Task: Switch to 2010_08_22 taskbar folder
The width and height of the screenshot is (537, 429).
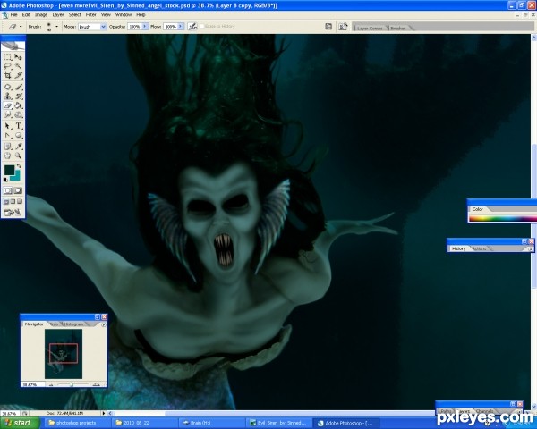Action: click(144, 423)
